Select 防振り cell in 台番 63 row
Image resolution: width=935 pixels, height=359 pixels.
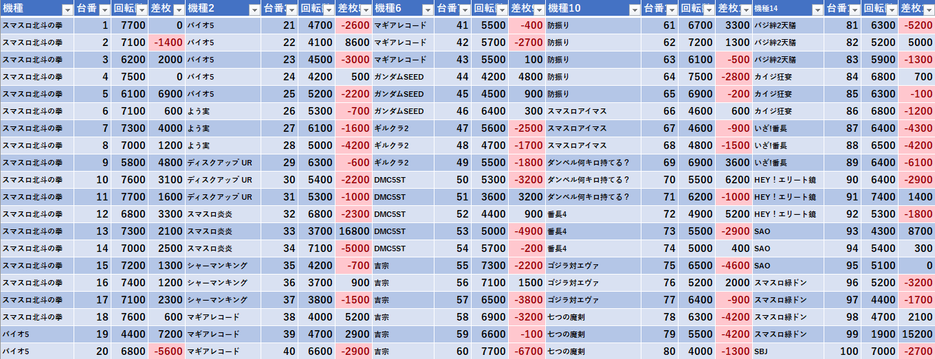(x=593, y=60)
